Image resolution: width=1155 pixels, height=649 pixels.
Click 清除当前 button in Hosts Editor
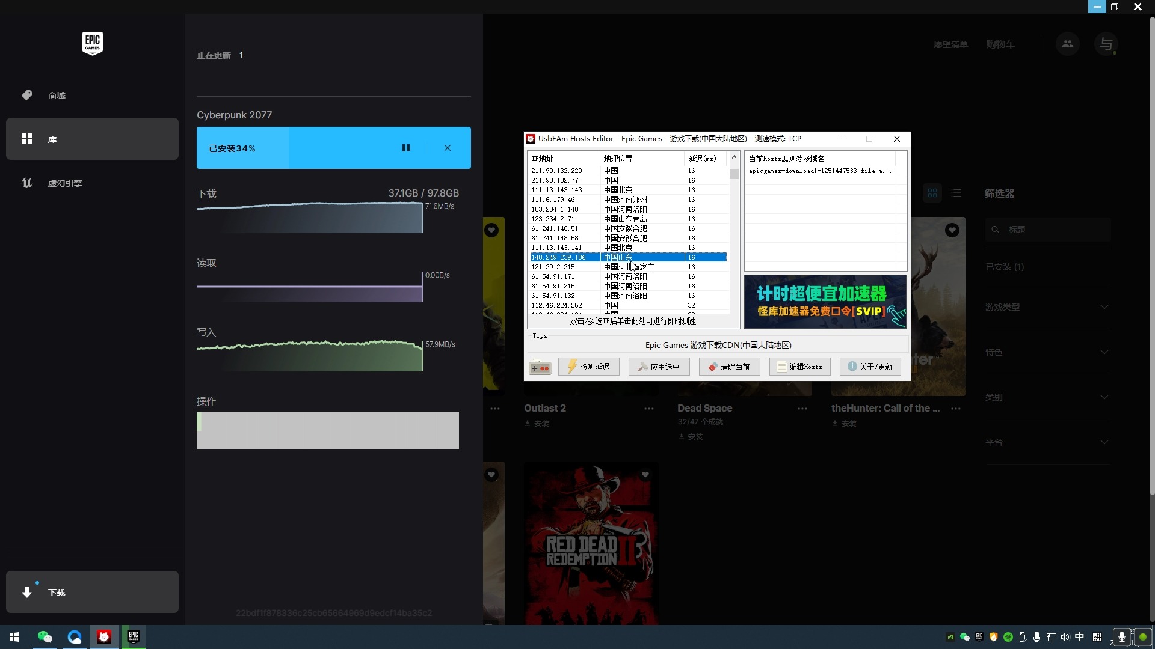730,367
